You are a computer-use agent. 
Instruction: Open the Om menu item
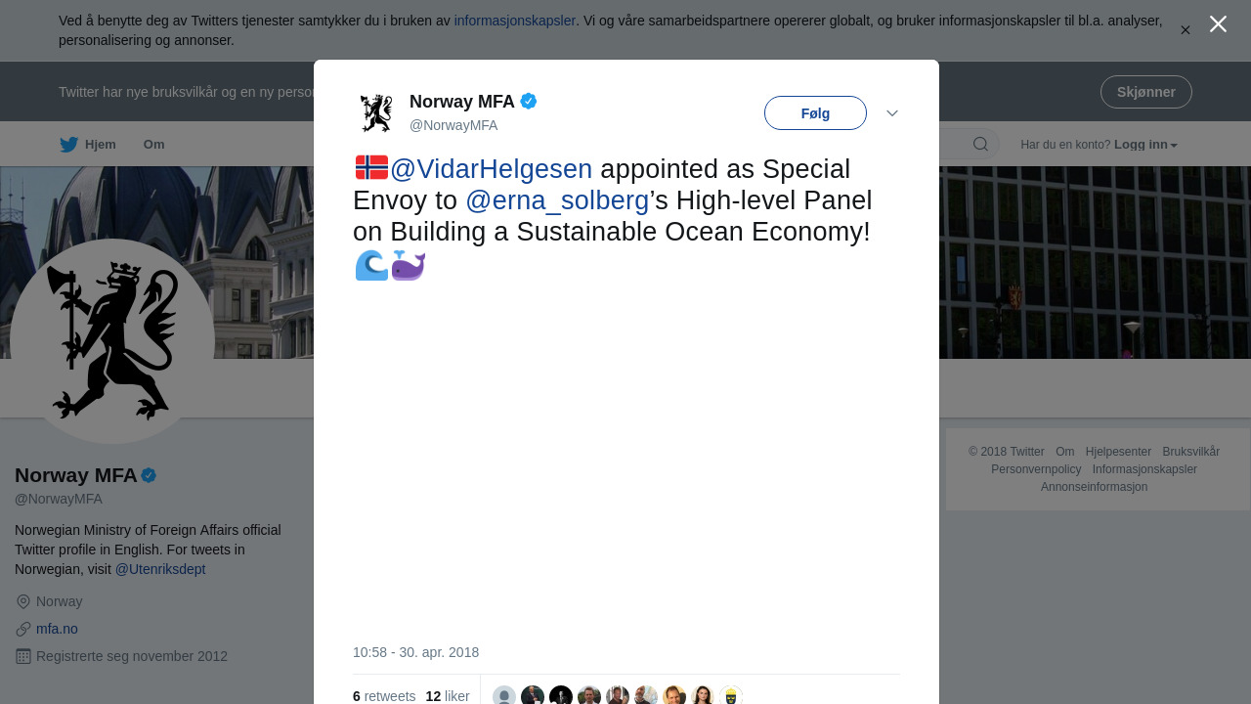click(154, 145)
